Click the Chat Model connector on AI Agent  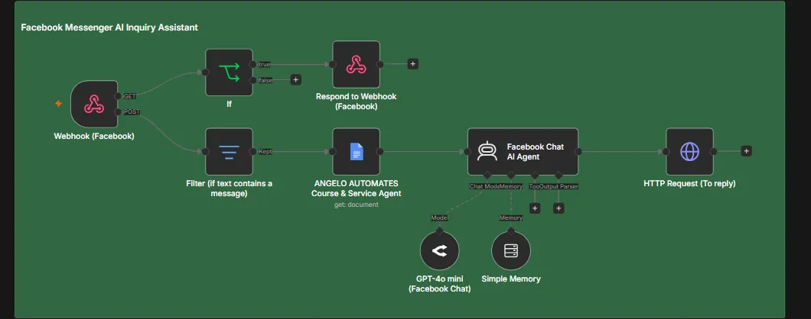[487, 175]
